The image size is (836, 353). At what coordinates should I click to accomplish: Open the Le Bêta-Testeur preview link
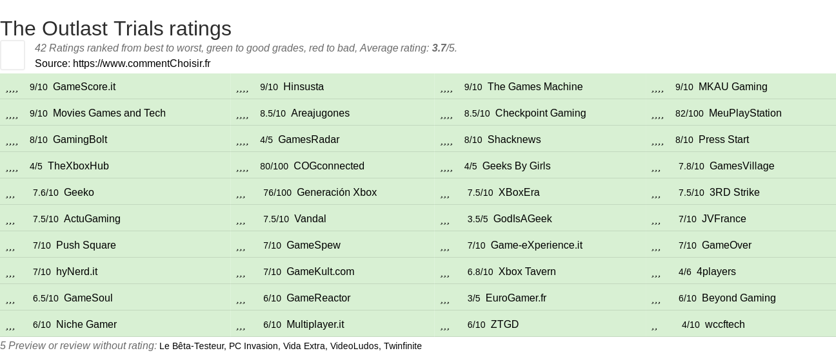click(x=191, y=346)
